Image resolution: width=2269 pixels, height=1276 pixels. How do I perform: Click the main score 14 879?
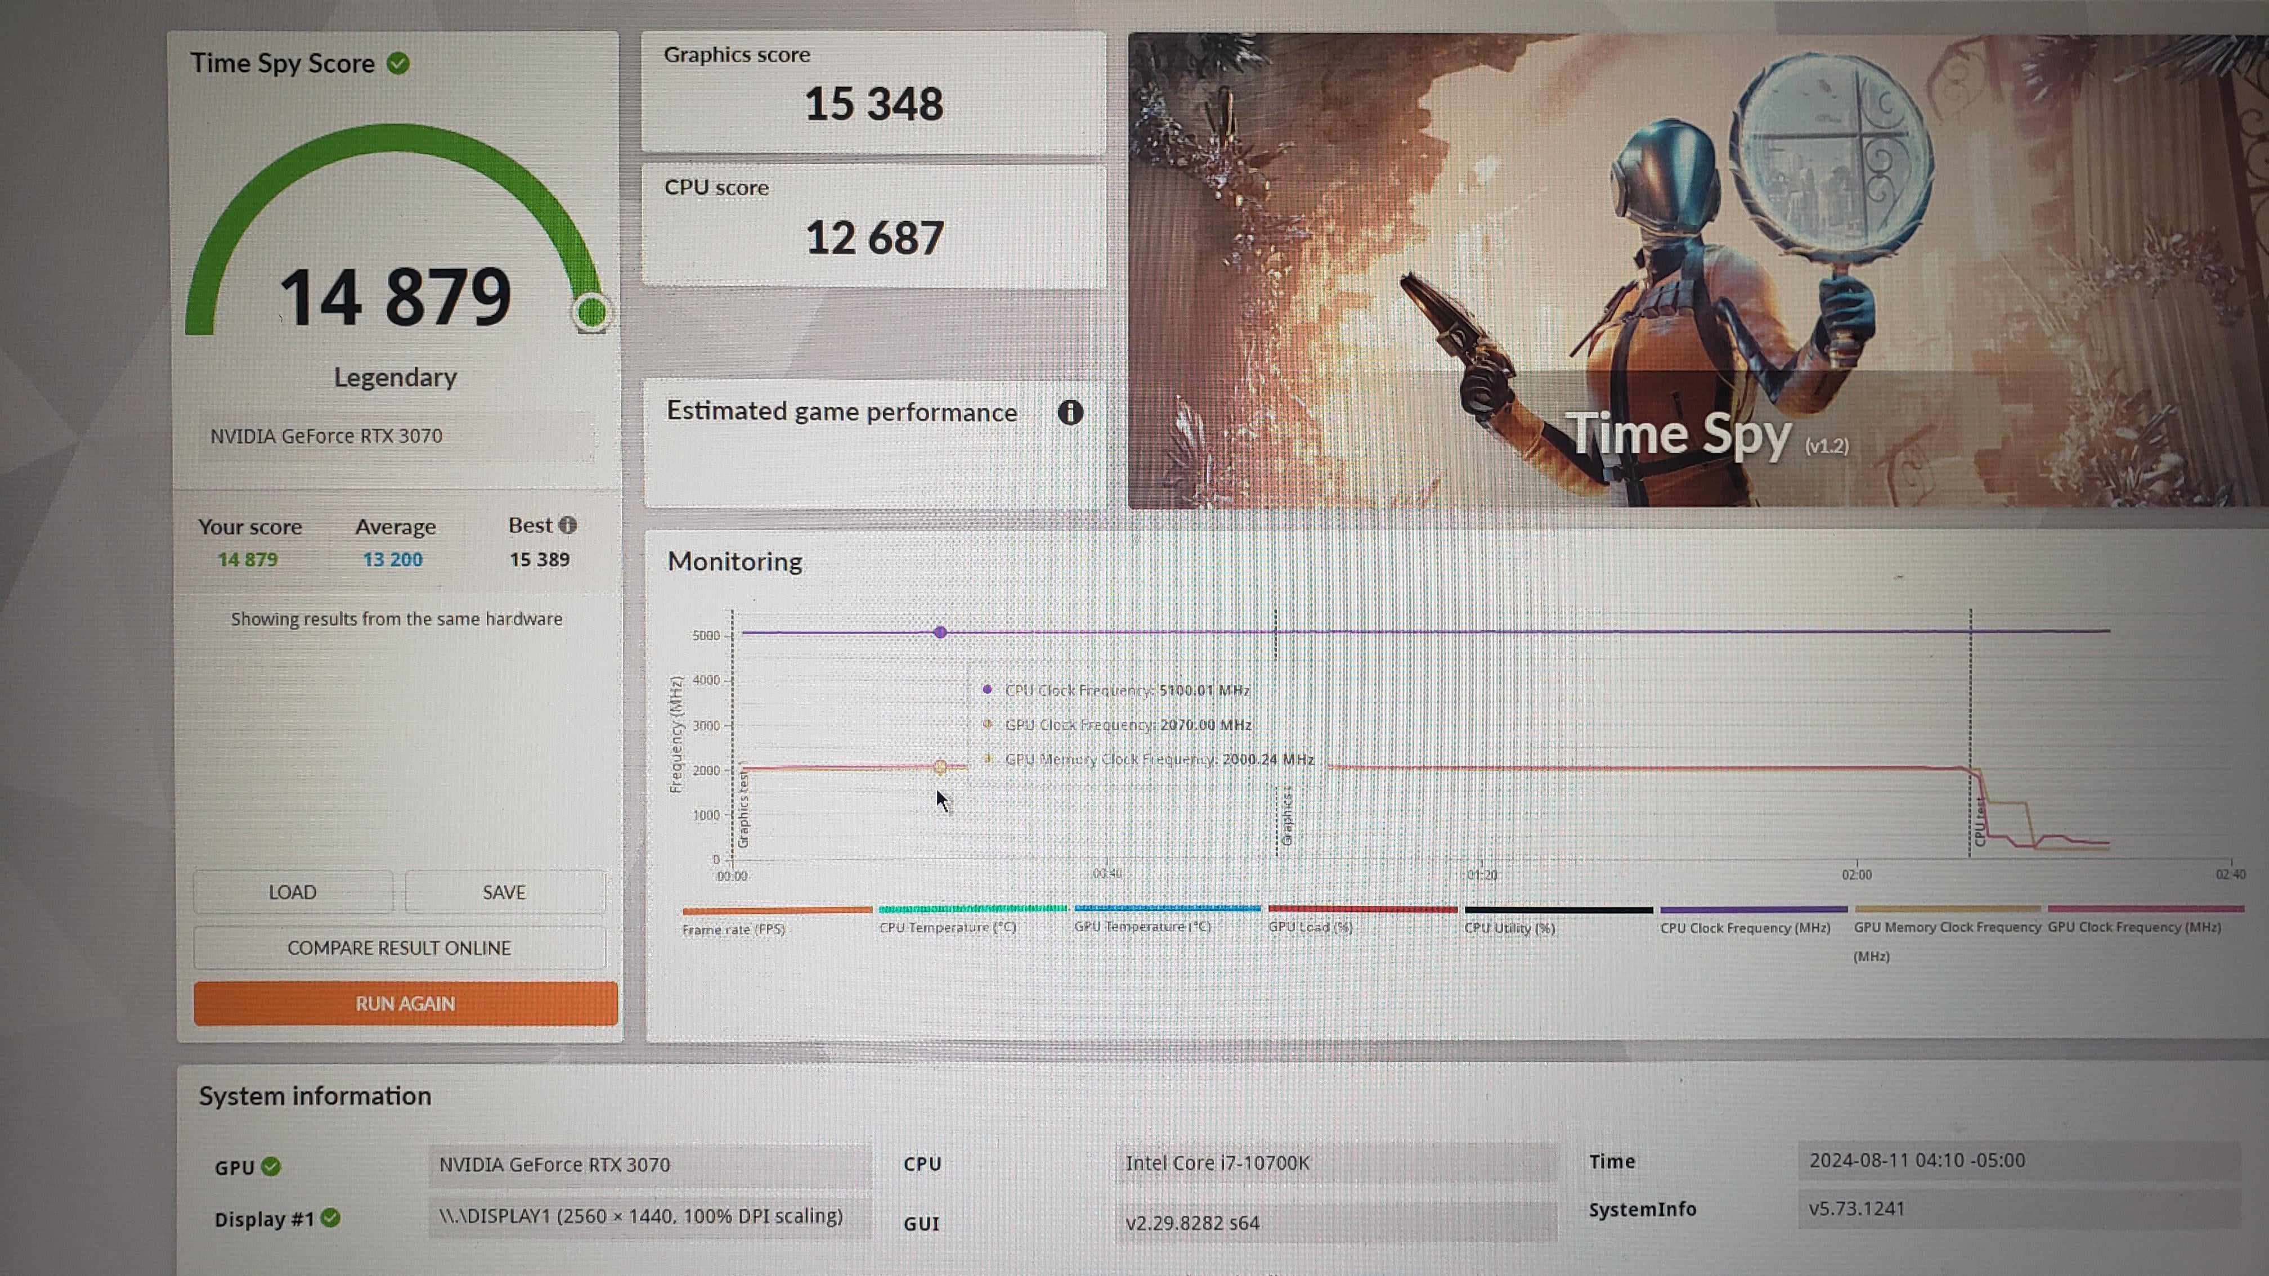coord(396,296)
